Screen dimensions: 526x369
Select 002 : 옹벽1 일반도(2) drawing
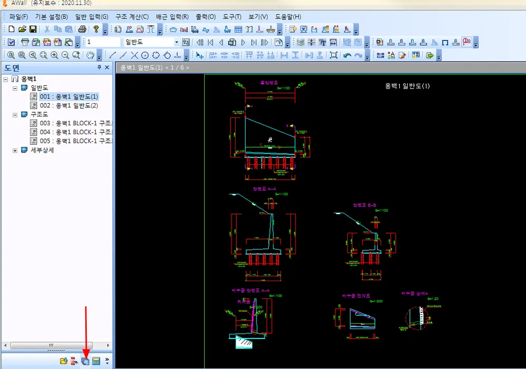[69, 105]
